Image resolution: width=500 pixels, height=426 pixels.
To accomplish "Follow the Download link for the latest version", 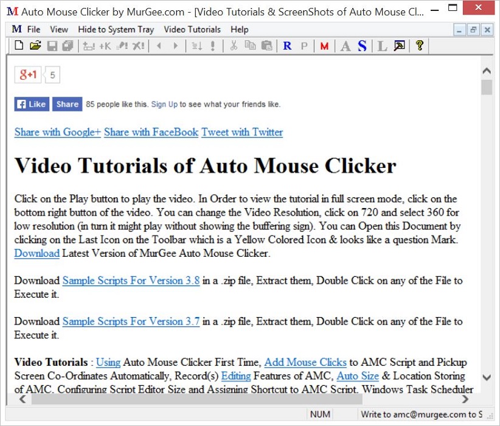I will (x=37, y=253).
